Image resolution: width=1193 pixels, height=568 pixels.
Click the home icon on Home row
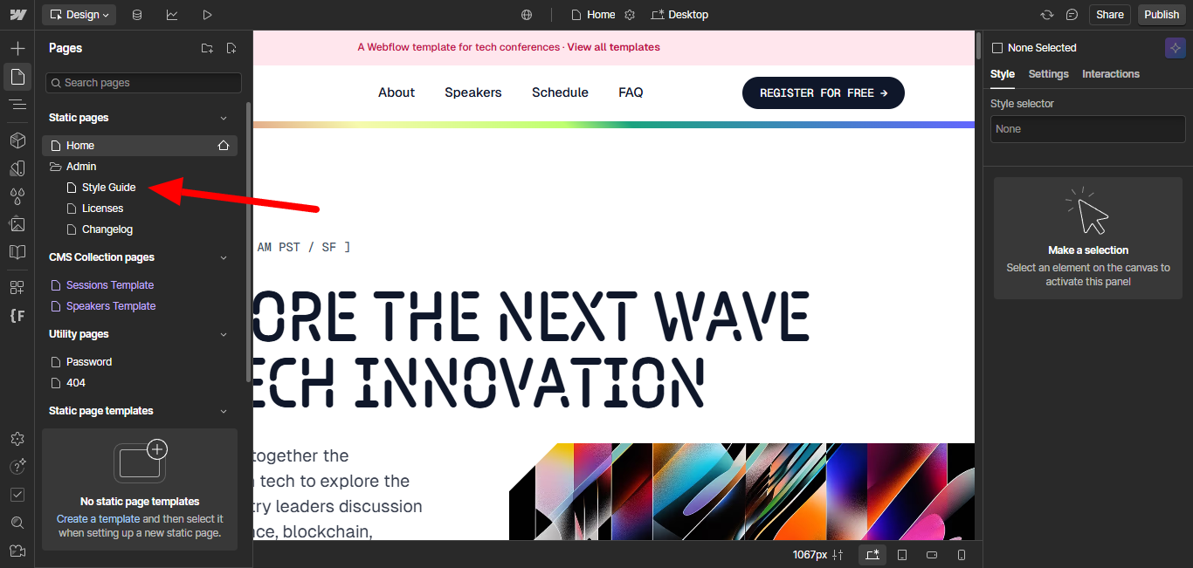224,146
